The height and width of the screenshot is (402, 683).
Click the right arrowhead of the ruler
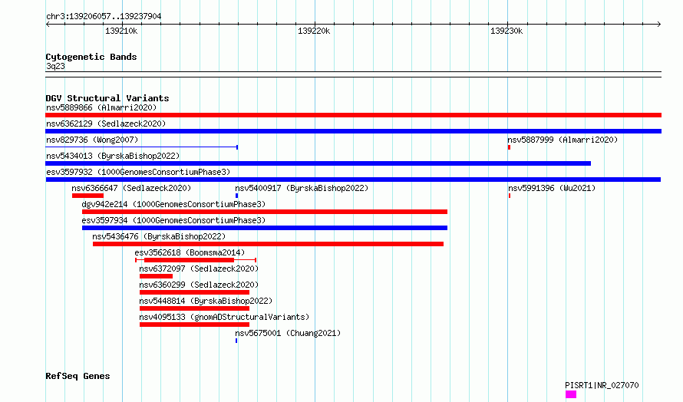(659, 25)
